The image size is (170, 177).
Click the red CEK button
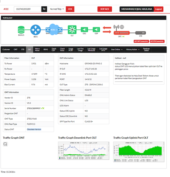click(70, 9)
